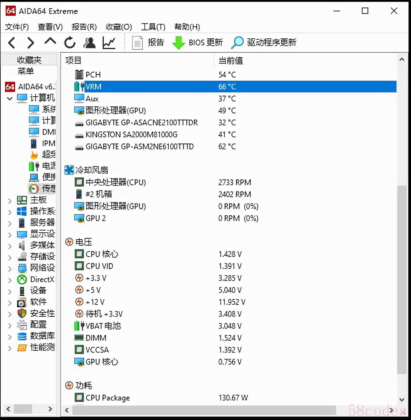Select AIDA64 v6 root tree node
Image resolution: width=411 pixels, height=420 pixels.
pos(31,87)
